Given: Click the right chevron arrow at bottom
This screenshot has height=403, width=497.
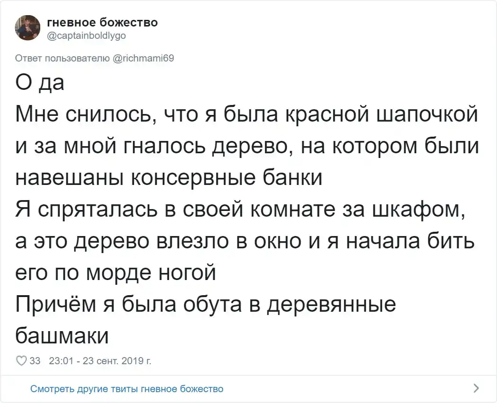Looking at the screenshot, I should point(476,389).
